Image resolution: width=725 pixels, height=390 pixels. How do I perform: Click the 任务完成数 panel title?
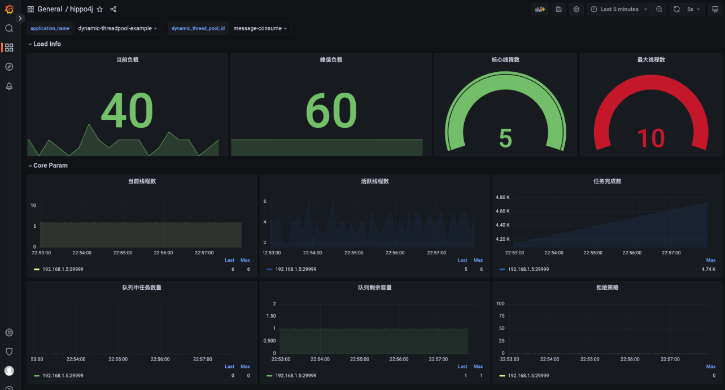(x=607, y=181)
